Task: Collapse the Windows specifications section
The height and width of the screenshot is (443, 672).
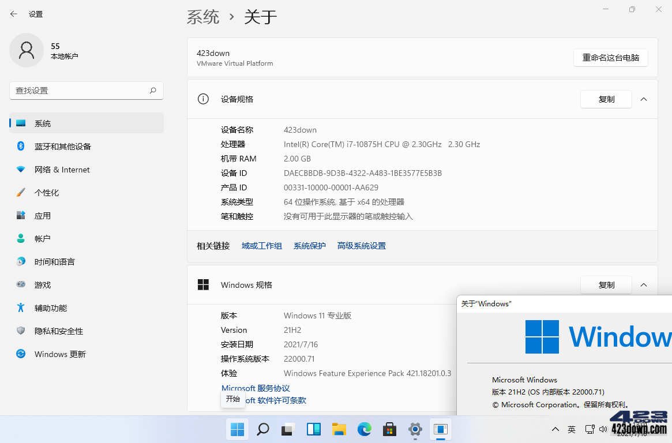Action: (x=644, y=285)
